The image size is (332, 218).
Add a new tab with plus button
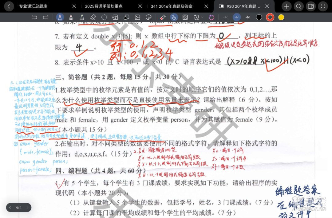point(287,6)
